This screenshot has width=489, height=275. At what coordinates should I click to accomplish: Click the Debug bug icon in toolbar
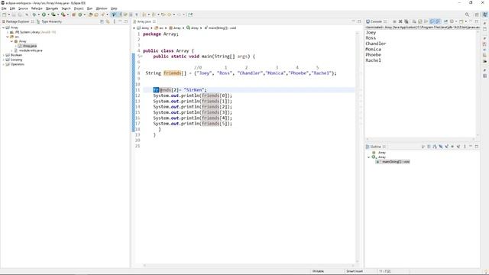click(x=34, y=15)
